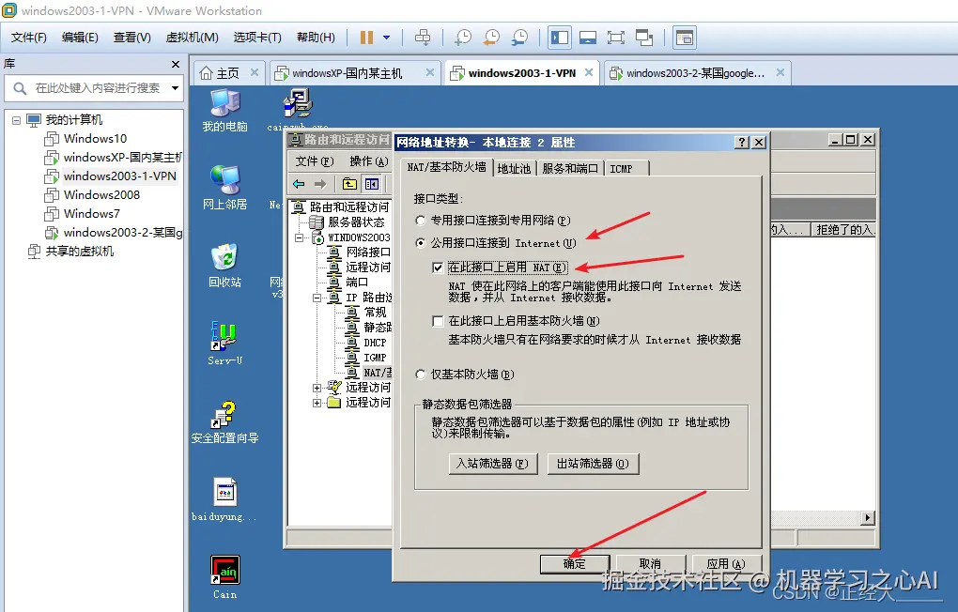Click the back arrow in routing console toolbar
This screenshot has width=958, height=612.
pos(299,184)
